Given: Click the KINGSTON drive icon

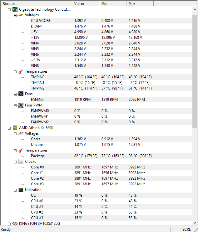Looking at the screenshot, I should tap(15, 224).
